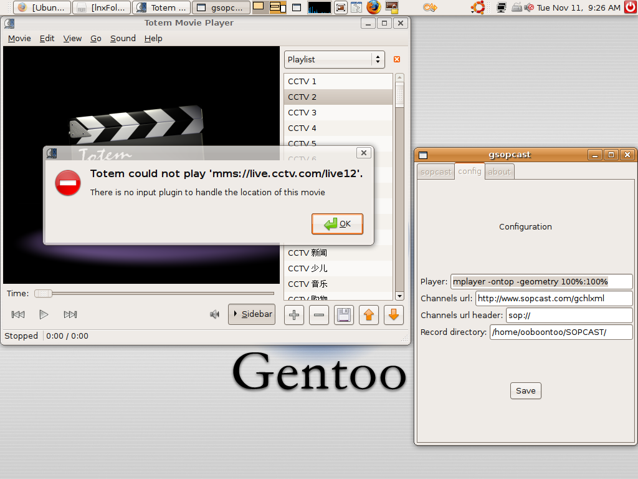Close the sidebar with the orange X
This screenshot has height=479, width=638.
click(x=397, y=59)
